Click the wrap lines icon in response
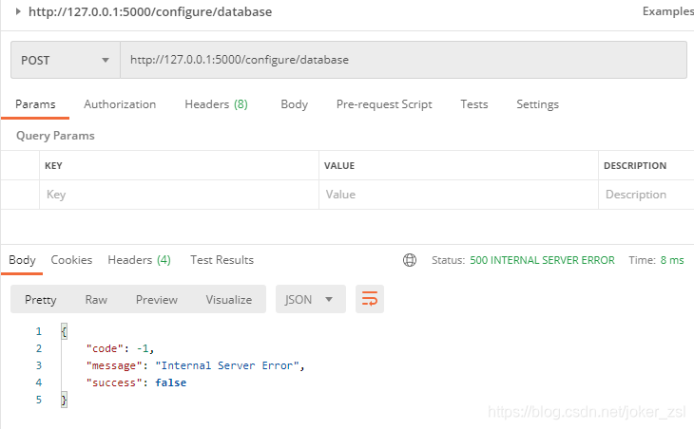This screenshot has height=429, width=694. [x=370, y=299]
